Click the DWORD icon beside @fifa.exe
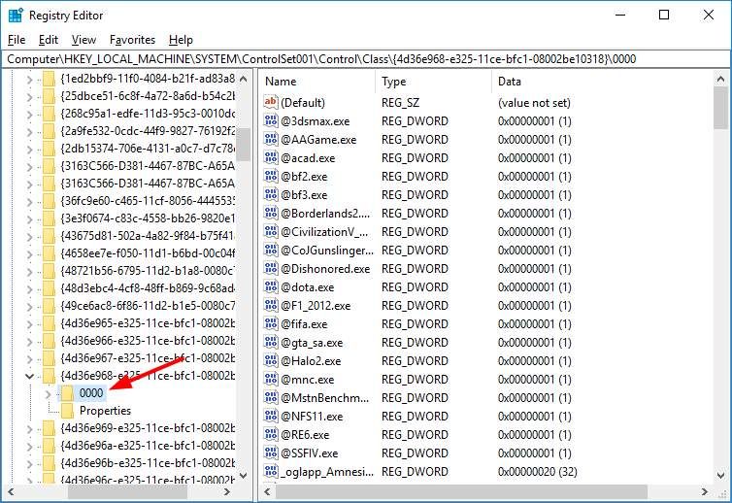Image resolution: width=732 pixels, height=503 pixels. click(x=272, y=324)
